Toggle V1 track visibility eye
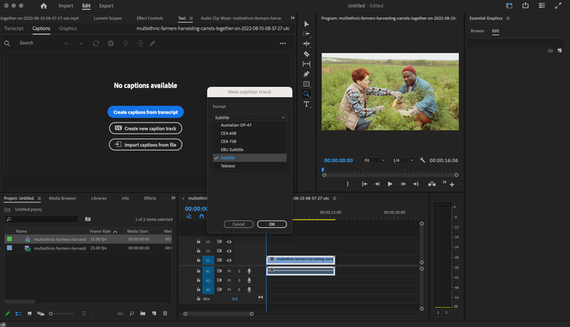This screenshot has height=327, width=570. pos(229,259)
